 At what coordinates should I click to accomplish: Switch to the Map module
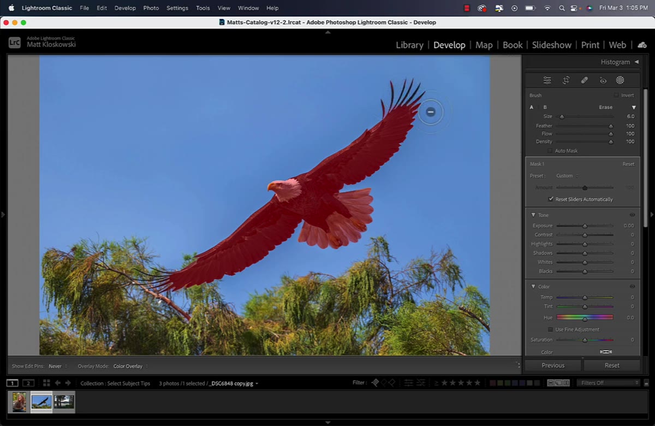click(x=484, y=45)
